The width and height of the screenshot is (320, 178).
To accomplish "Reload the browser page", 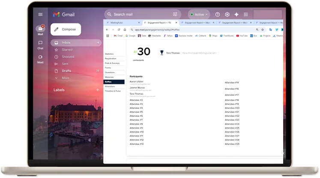I will [119, 30].
